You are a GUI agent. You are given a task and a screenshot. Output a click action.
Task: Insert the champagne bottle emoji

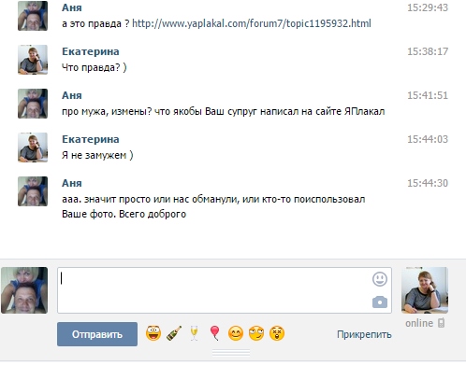tap(174, 333)
